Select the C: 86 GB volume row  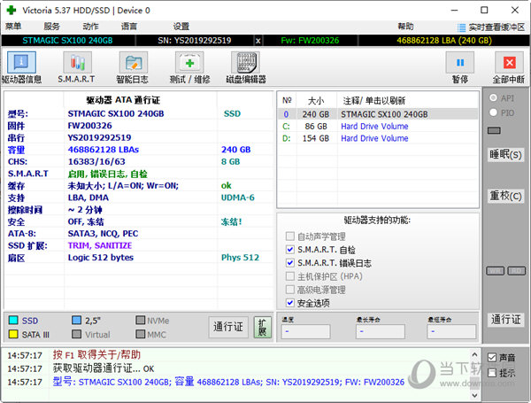point(378,127)
